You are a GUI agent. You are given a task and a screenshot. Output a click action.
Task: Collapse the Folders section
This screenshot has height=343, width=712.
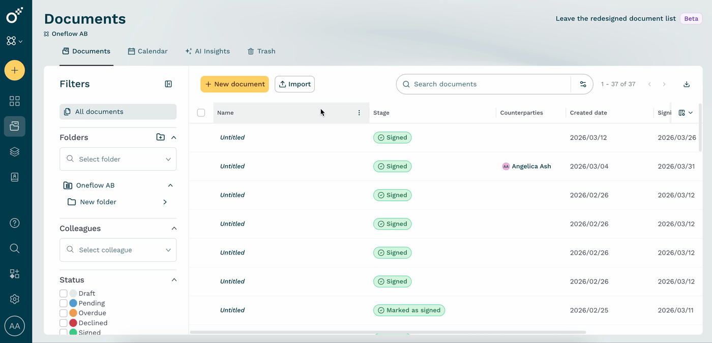tap(173, 137)
